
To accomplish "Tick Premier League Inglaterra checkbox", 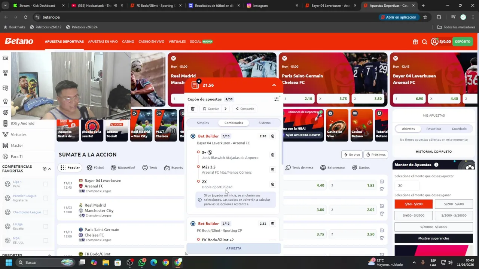I will [46, 198].
